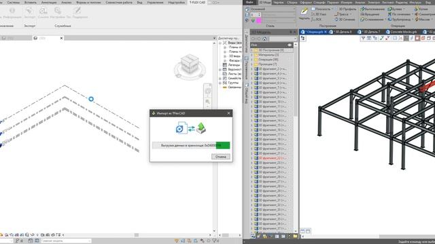This screenshot has width=435, height=244.
Task: Click rotate view icon at T-FLEX viewport corner
Action: pyautogui.click(x=303, y=38)
